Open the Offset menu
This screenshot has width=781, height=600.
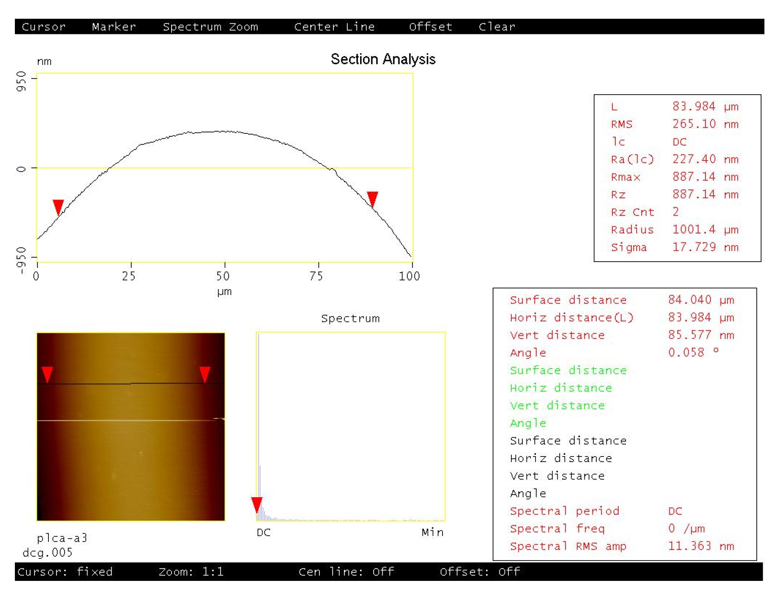point(430,27)
